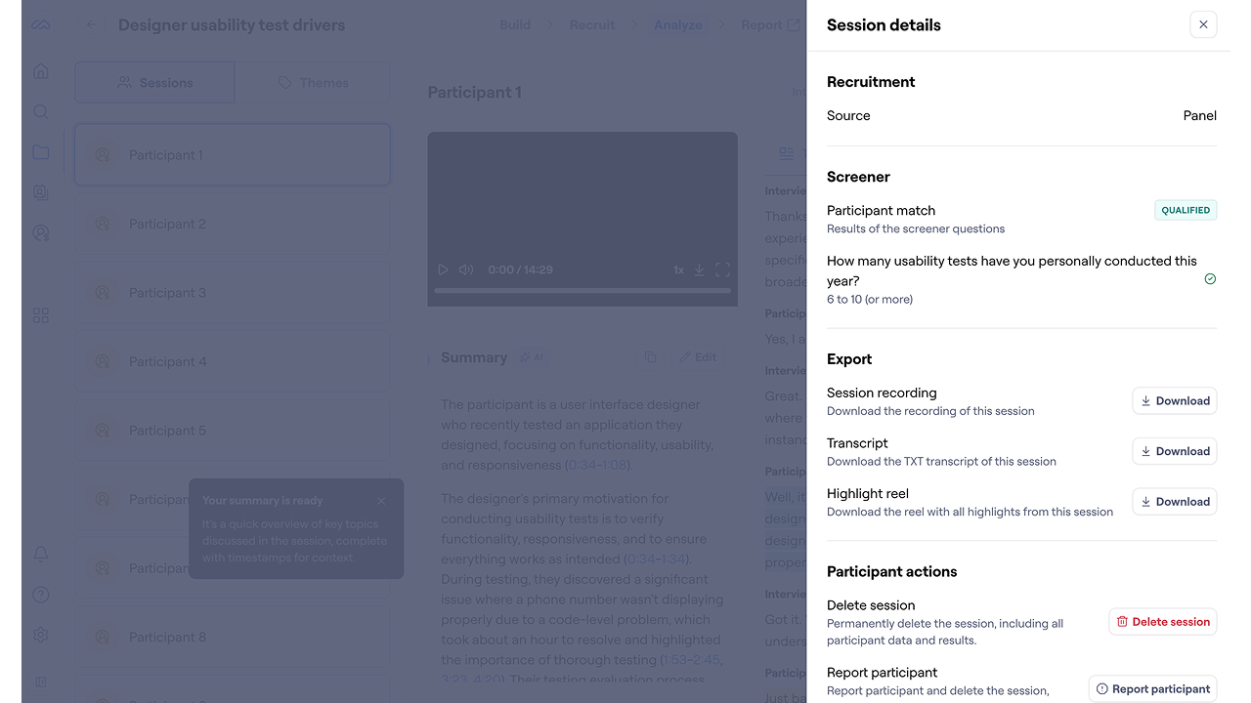Play the session video
The image size is (1251, 703).
point(443,269)
